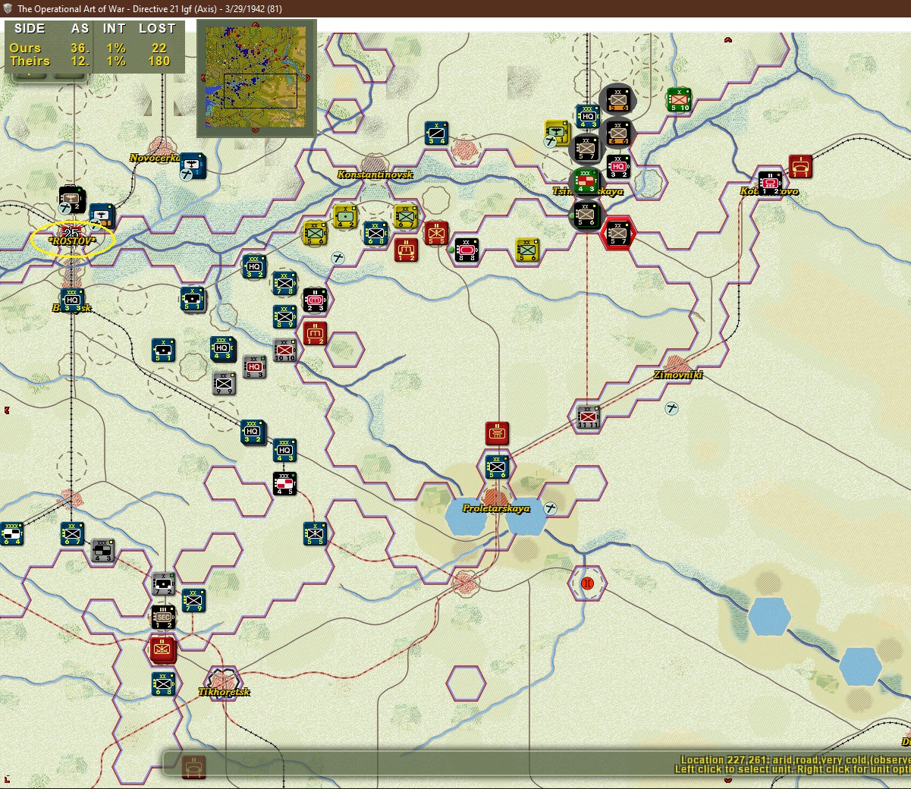Image resolution: width=911 pixels, height=789 pixels.
Task: Click red unit with strength 5-5
Action: [436, 233]
